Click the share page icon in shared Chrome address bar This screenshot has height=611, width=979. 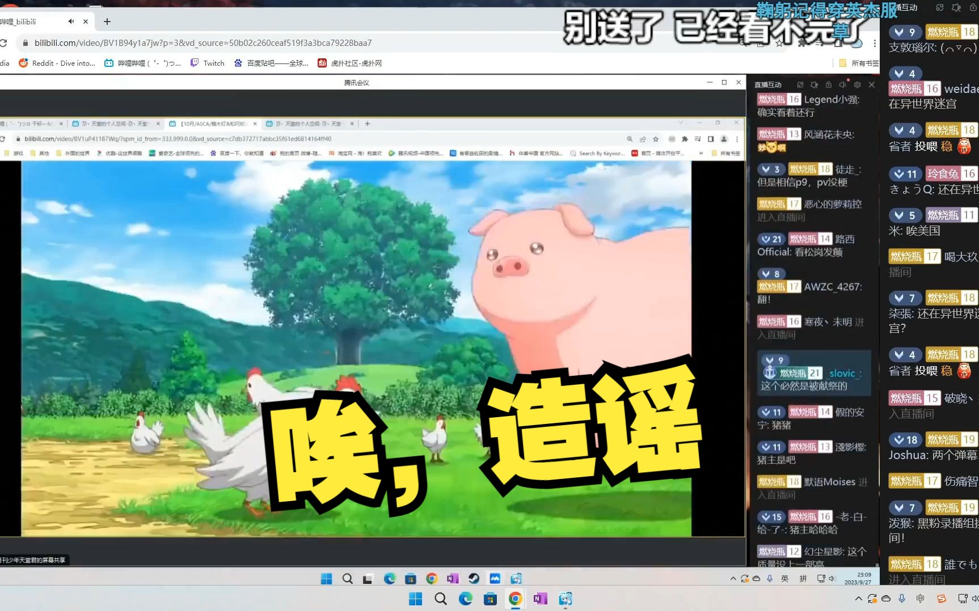643,139
